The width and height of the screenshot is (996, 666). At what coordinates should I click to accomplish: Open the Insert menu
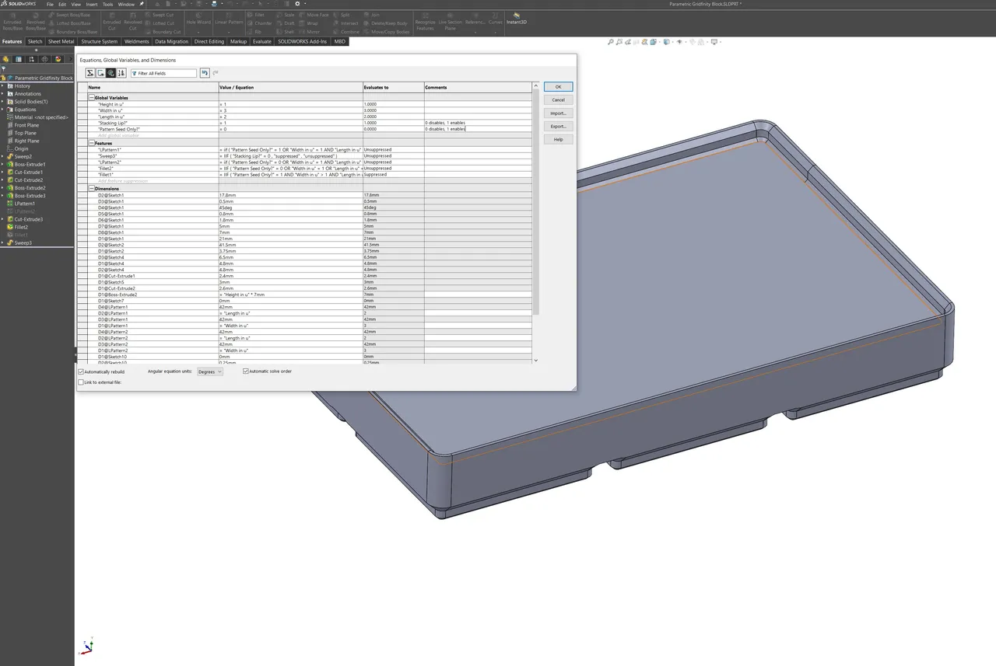point(91,4)
